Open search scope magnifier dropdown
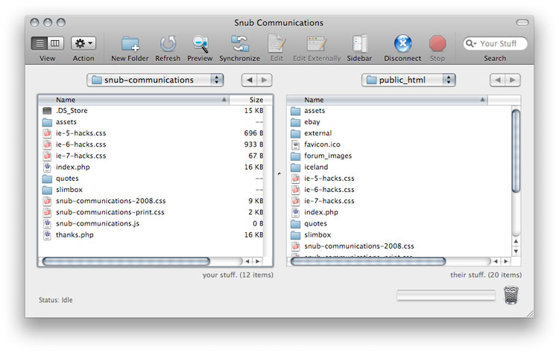 471,44
